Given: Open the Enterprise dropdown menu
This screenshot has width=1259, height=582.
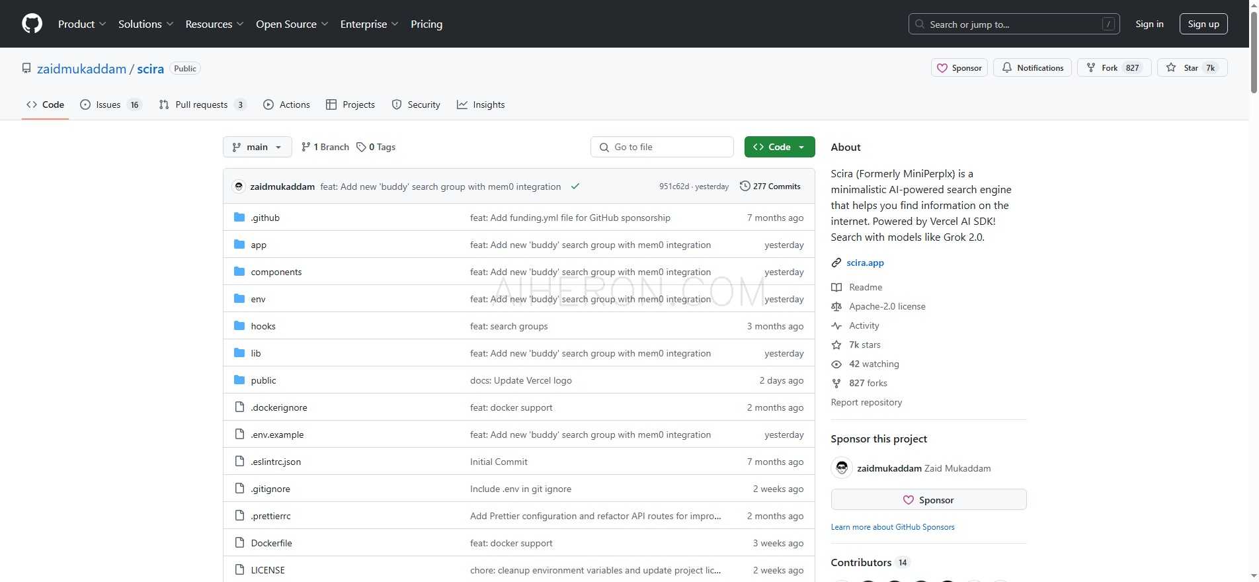Looking at the screenshot, I should click(x=370, y=24).
